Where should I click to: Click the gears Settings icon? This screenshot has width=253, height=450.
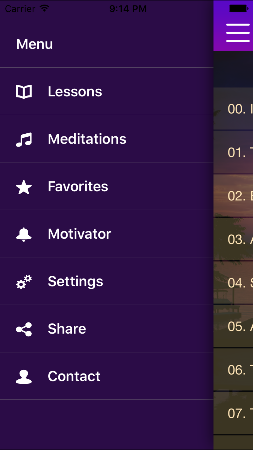point(24,282)
